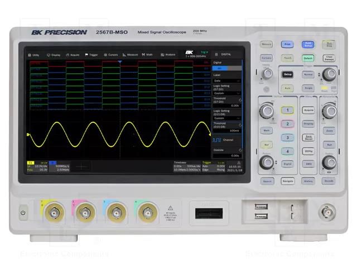This screenshot has height=268, width=357.
Task: Push the Trigger Setup button
Action: 287,74
